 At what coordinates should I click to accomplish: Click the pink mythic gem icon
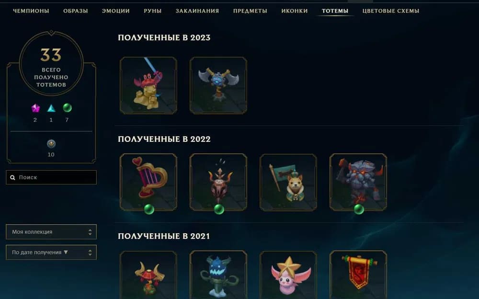[35, 108]
